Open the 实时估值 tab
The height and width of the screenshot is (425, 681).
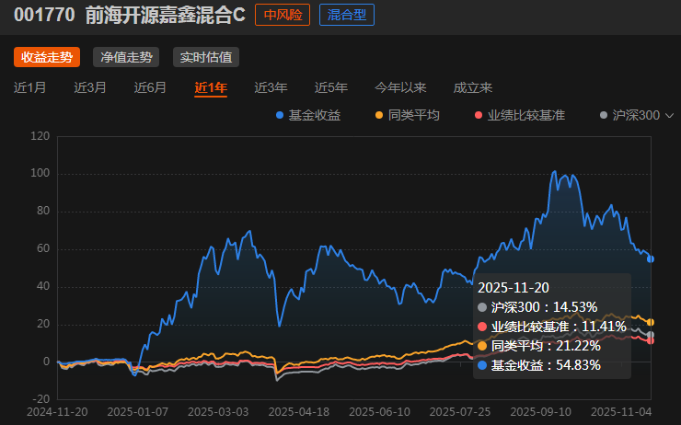tap(205, 57)
